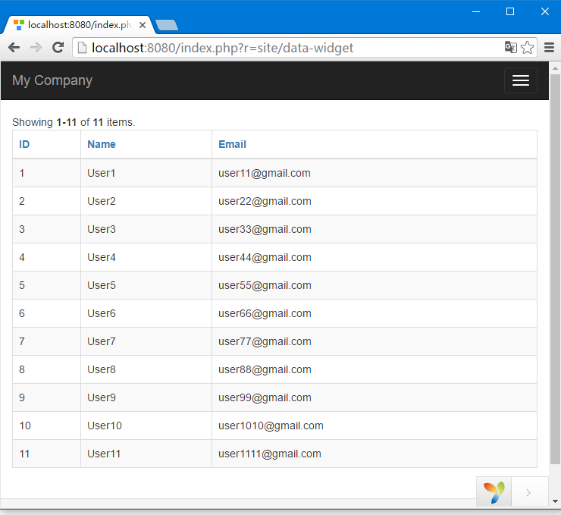Screen dimensions: 561x515
Task: Click ID cell in User10 row
Action: [46, 426]
